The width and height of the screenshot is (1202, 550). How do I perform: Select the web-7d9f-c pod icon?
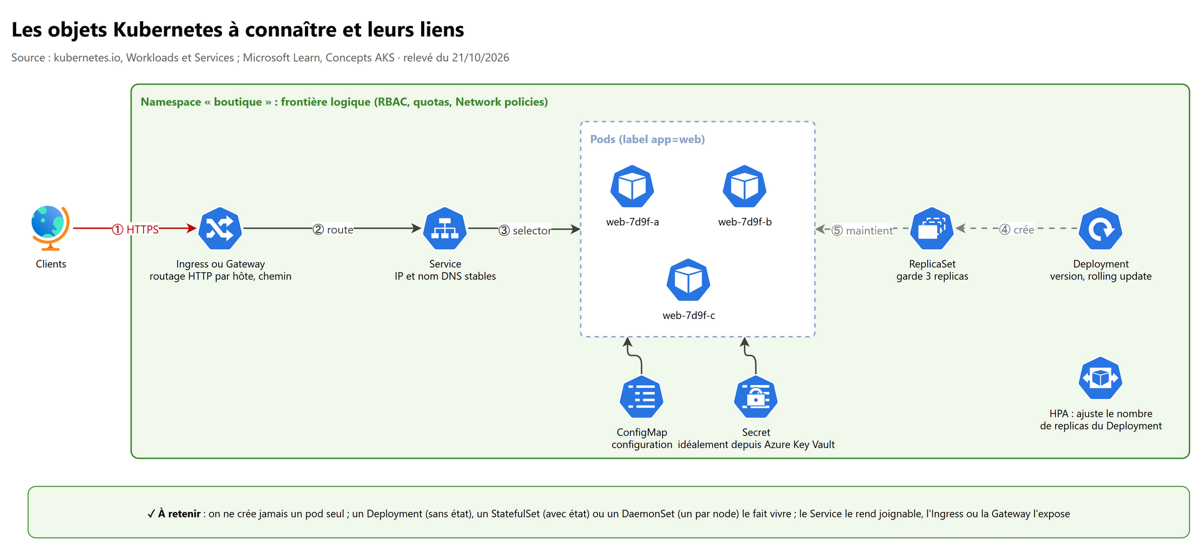click(x=688, y=280)
